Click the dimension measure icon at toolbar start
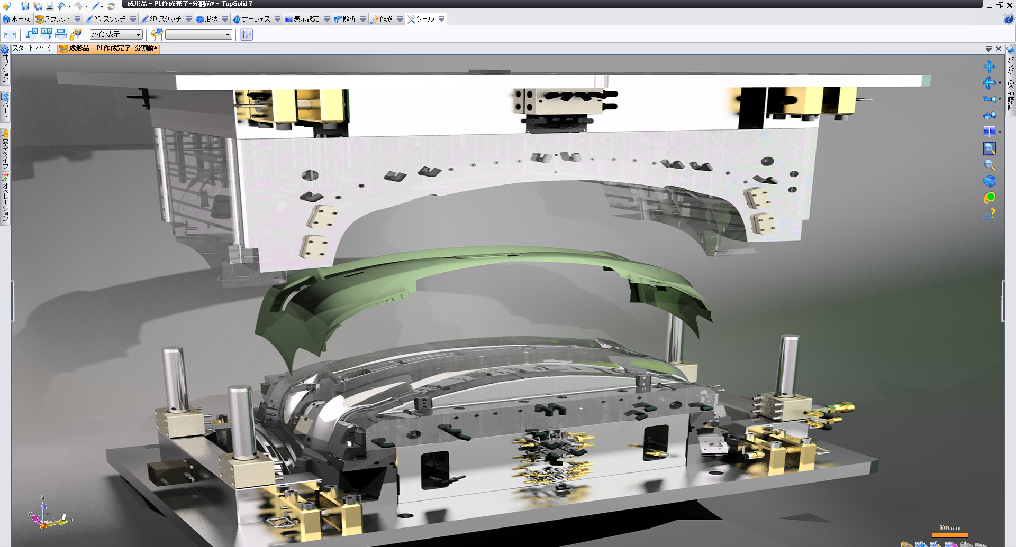This screenshot has width=1016, height=547. tap(10, 34)
